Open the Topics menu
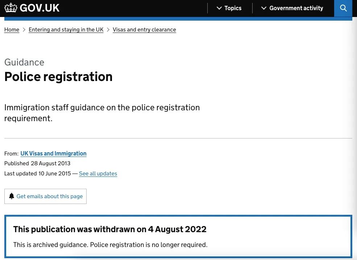The height and width of the screenshot is (260, 357). click(233, 8)
